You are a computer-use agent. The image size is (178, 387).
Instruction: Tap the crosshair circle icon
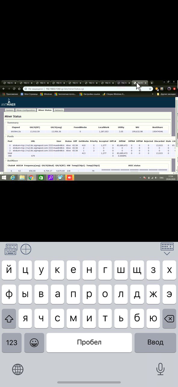tap(26, 249)
